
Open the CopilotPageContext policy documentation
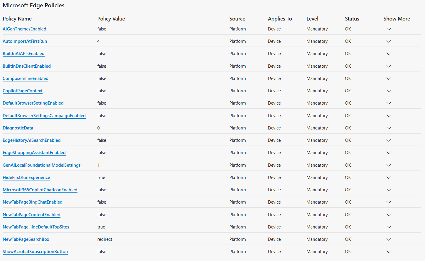[x=22, y=91]
